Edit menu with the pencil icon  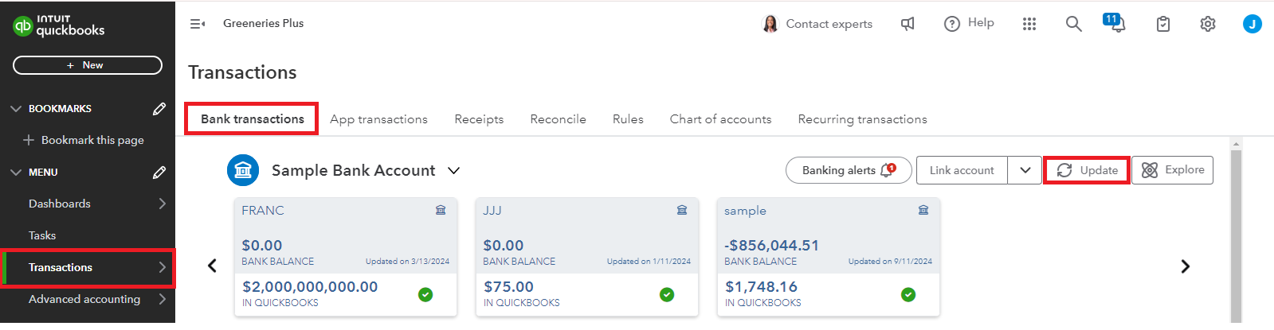tap(159, 172)
